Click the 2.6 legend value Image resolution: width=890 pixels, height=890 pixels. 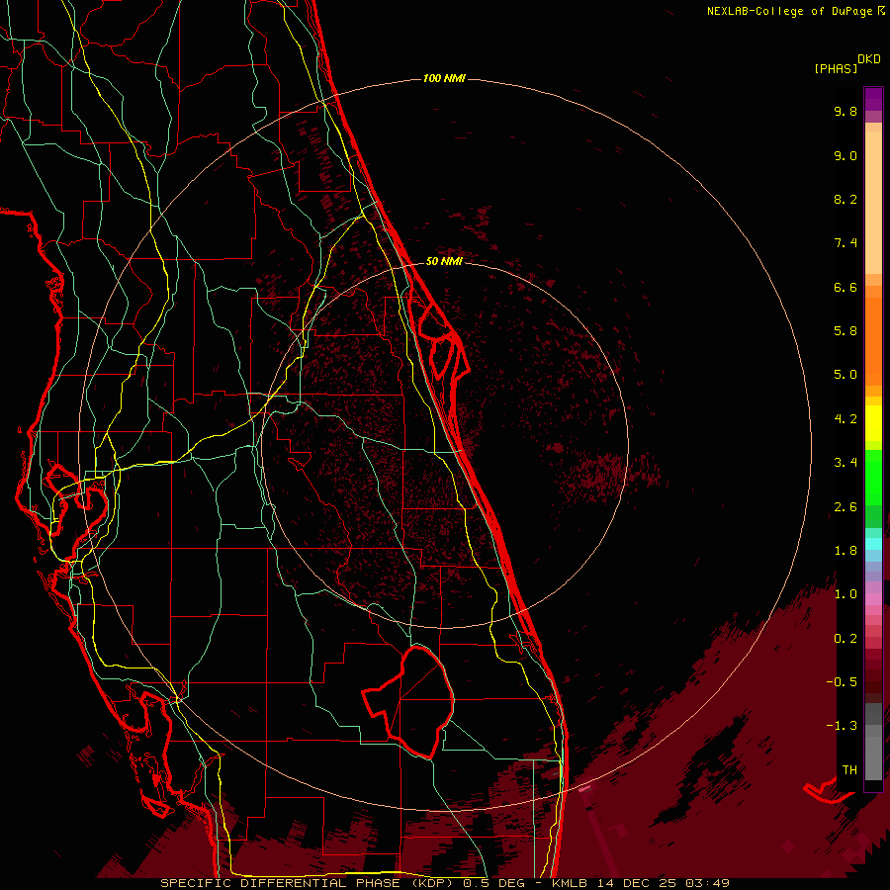tap(845, 507)
